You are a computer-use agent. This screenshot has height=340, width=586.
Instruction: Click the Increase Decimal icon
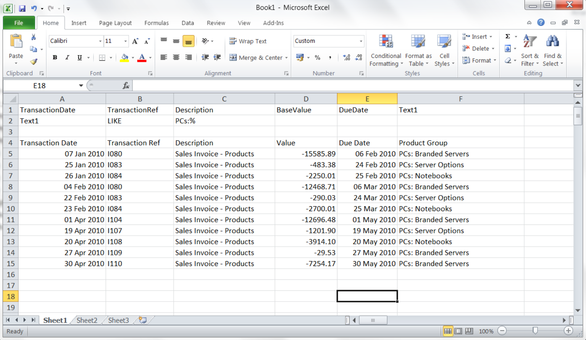[x=346, y=58]
